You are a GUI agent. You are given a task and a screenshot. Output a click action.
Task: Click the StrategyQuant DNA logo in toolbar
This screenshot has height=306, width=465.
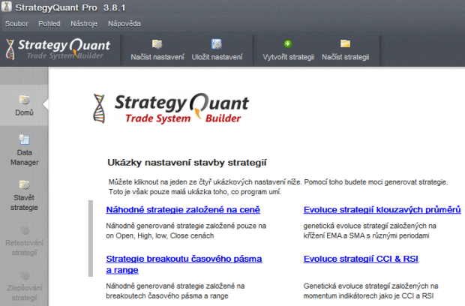10,49
